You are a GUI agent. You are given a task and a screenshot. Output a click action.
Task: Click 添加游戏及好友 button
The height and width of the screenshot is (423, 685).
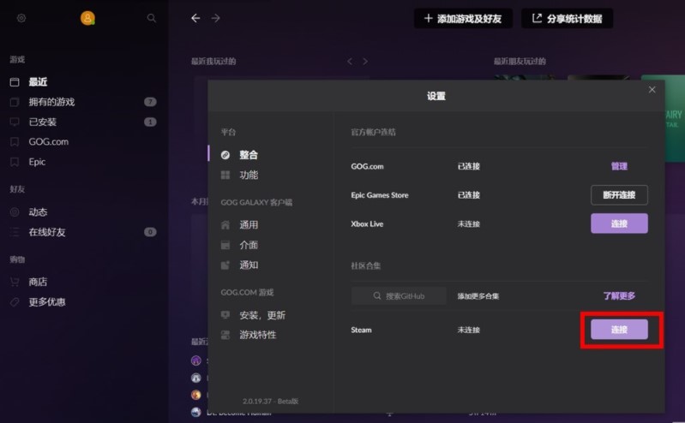click(463, 18)
